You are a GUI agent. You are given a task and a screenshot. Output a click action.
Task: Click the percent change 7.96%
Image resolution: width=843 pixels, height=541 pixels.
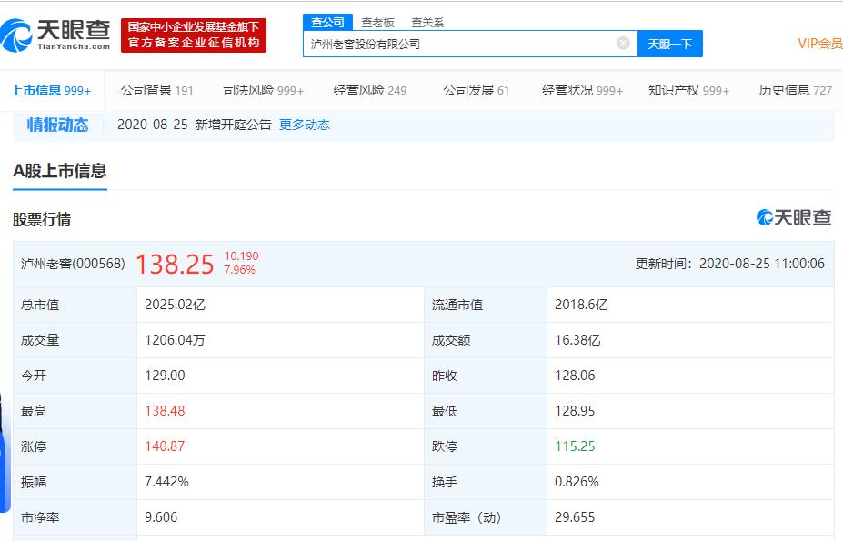239,269
